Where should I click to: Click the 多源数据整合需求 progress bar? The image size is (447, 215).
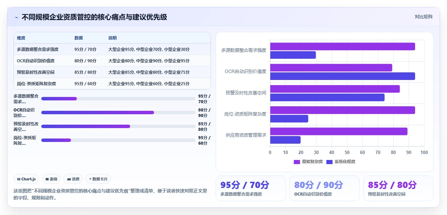tap(118, 99)
